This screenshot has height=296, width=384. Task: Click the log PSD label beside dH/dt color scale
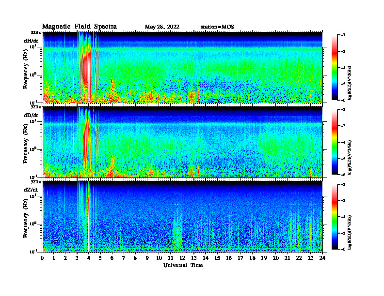point(350,83)
